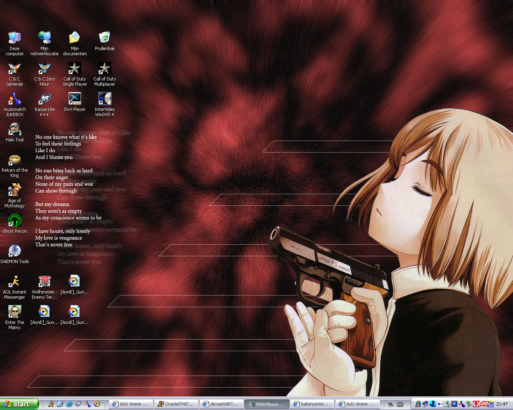Select the Mijn documenten folder icon
The width and height of the screenshot is (513, 410).
coord(75,43)
